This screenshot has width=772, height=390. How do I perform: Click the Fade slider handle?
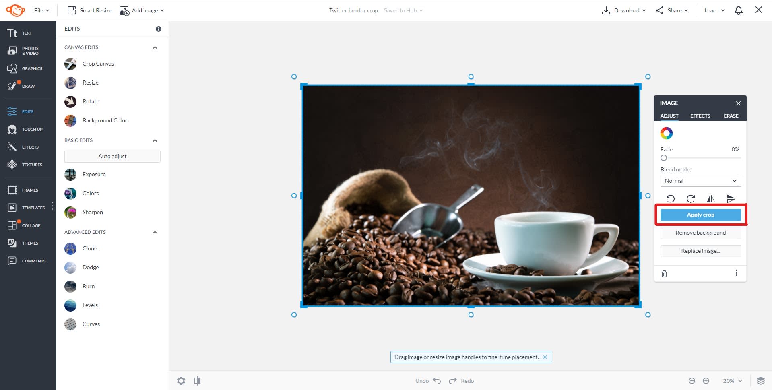[x=664, y=158]
